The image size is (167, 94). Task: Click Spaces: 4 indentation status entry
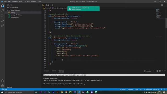(x=130, y=89)
